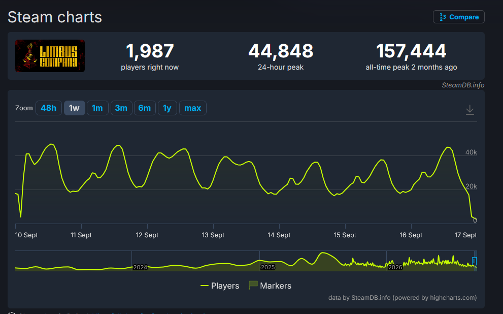
Task: Show the max time range
Action: coord(192,108)
